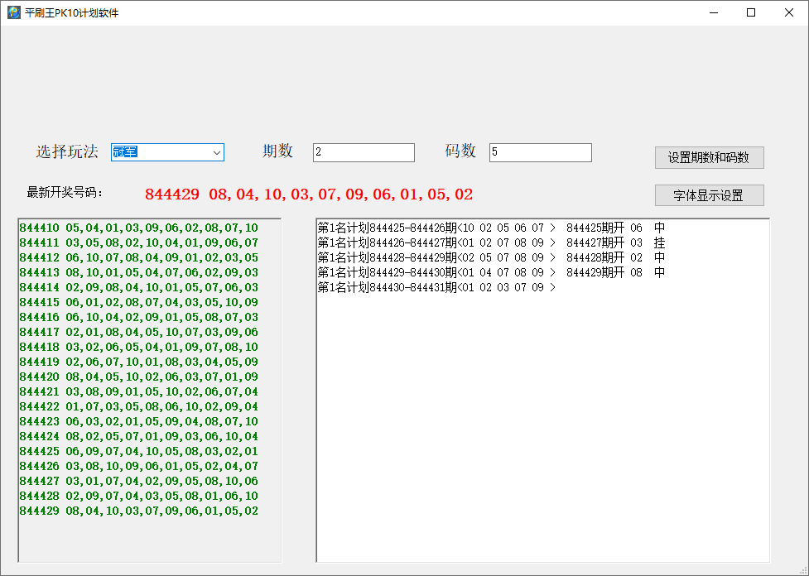Open 字体显示设置 button
809x576 pixels.
pos(709,195)
